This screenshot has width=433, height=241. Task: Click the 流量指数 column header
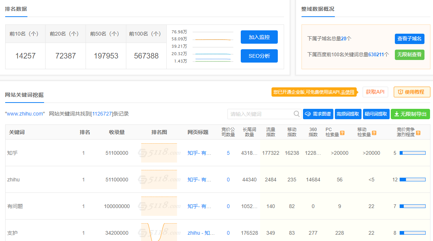pyautogui.click(x=271, y=132)
